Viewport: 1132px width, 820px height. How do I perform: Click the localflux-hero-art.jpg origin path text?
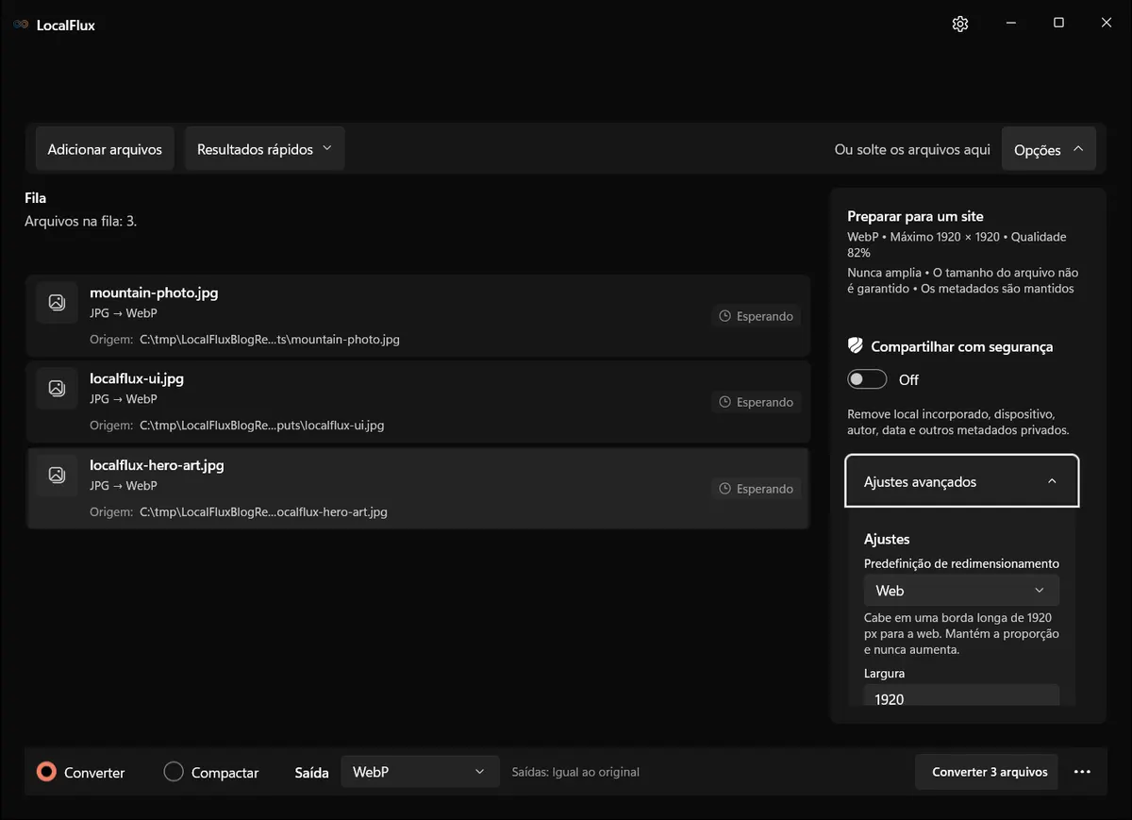pos(263,512)
